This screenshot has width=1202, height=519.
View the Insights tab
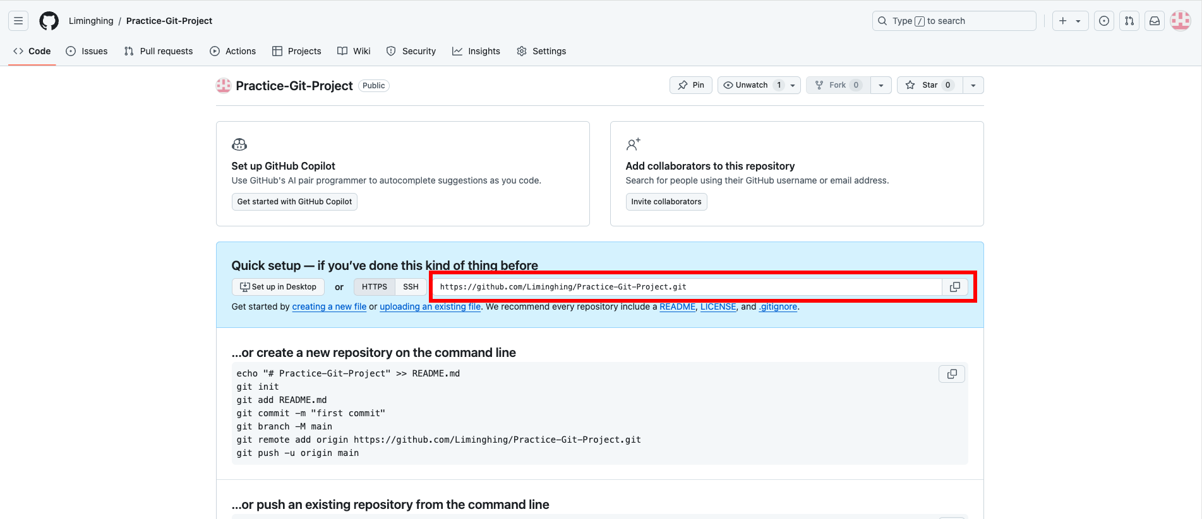pyautogui.click(x=476, y=51)
